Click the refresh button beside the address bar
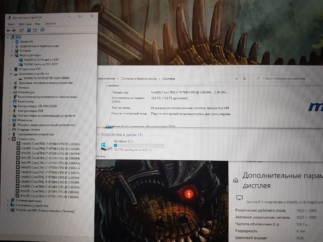 coord(244,78)
